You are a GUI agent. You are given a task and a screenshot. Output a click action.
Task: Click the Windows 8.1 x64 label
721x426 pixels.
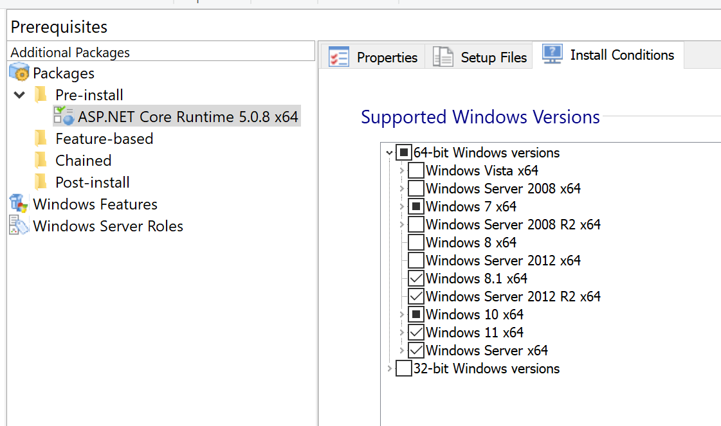pos(477,278)
